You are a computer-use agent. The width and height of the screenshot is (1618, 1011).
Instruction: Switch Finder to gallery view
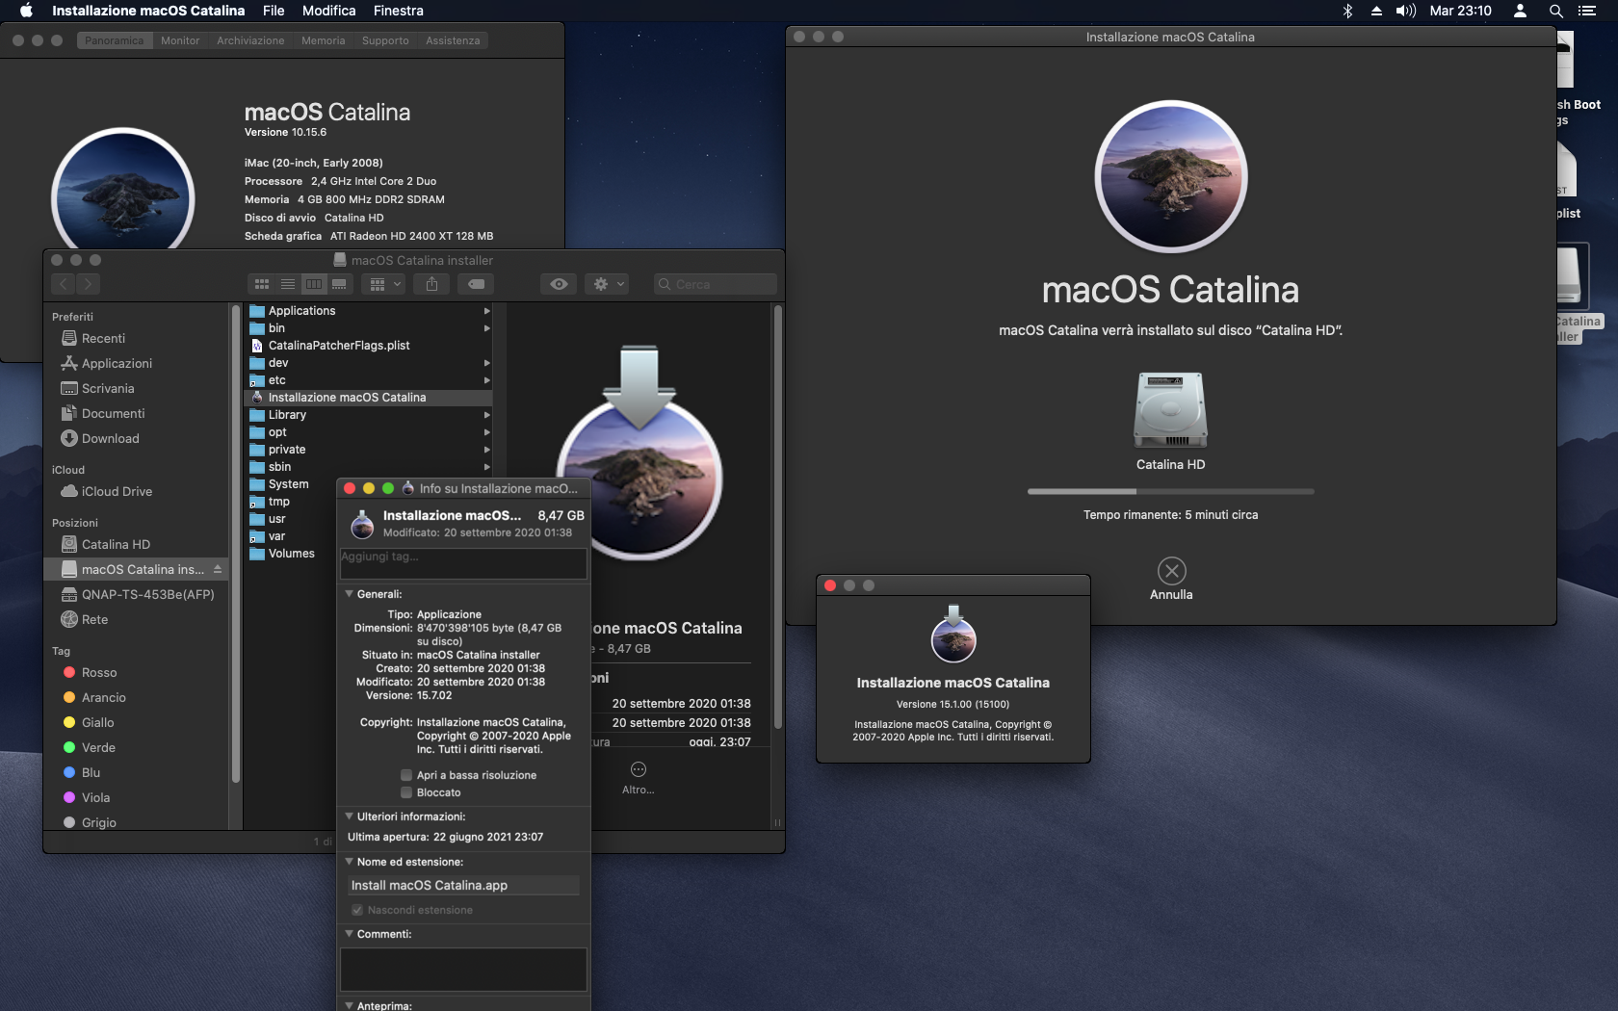(x=339, y=284)
